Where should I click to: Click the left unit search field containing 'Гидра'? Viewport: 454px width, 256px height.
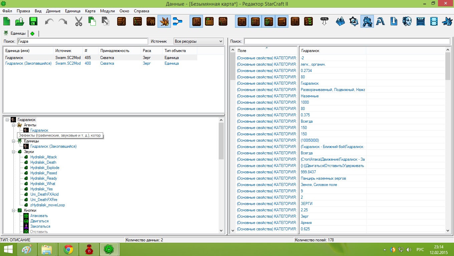tap(82, 41)
